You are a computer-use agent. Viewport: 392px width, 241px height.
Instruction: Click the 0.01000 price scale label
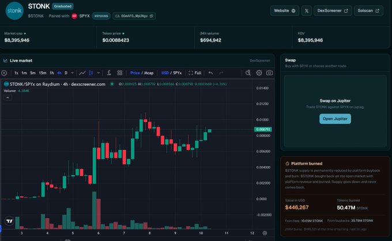[262, 120]
